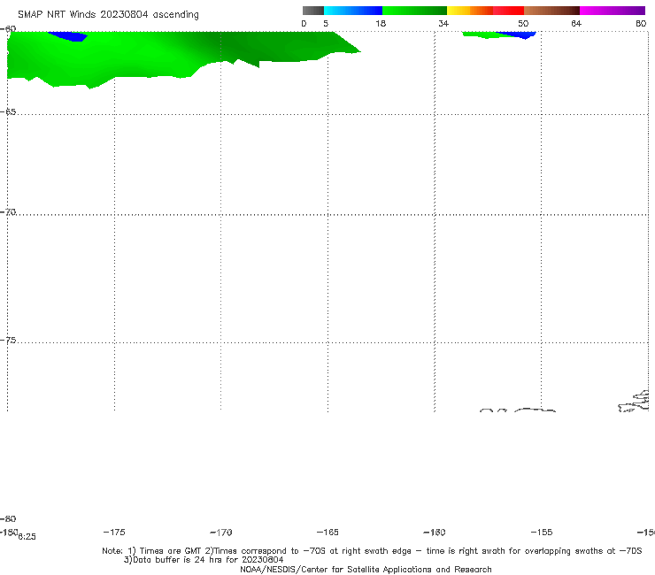Pick the magenta-purple segment of the color bar
Image resolution: width=655 pixels, height=575 pixels.
(613, 11)
